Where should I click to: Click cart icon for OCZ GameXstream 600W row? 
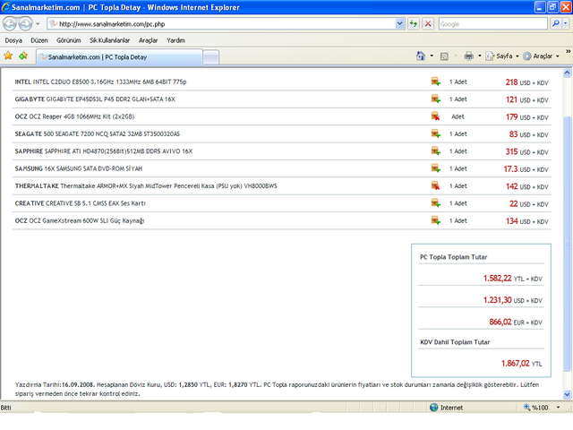pos(435,220)
